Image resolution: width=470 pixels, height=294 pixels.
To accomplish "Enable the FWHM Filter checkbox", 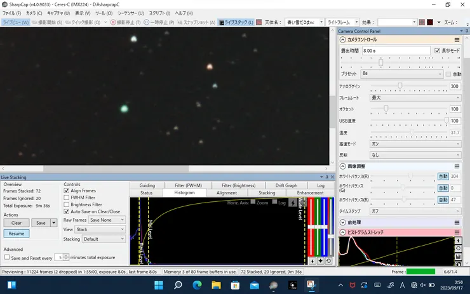I will pos(67,197).
